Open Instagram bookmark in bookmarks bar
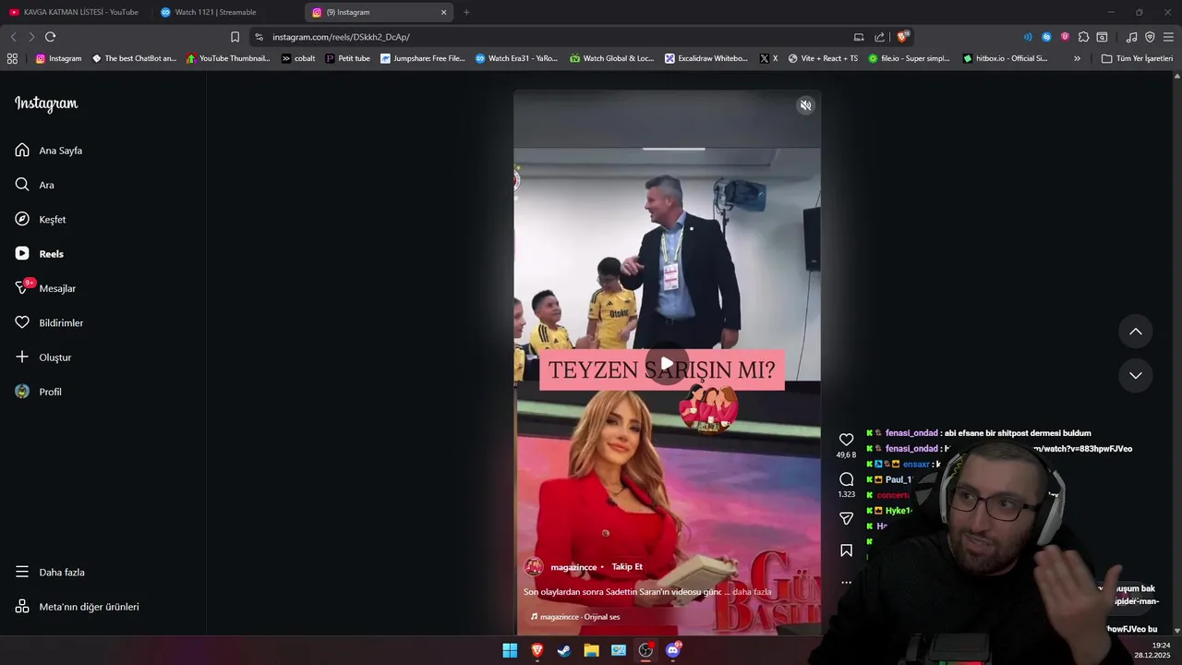Viewport: 1182px width, 665px height. pyautogui.click(x=58, y=58)
